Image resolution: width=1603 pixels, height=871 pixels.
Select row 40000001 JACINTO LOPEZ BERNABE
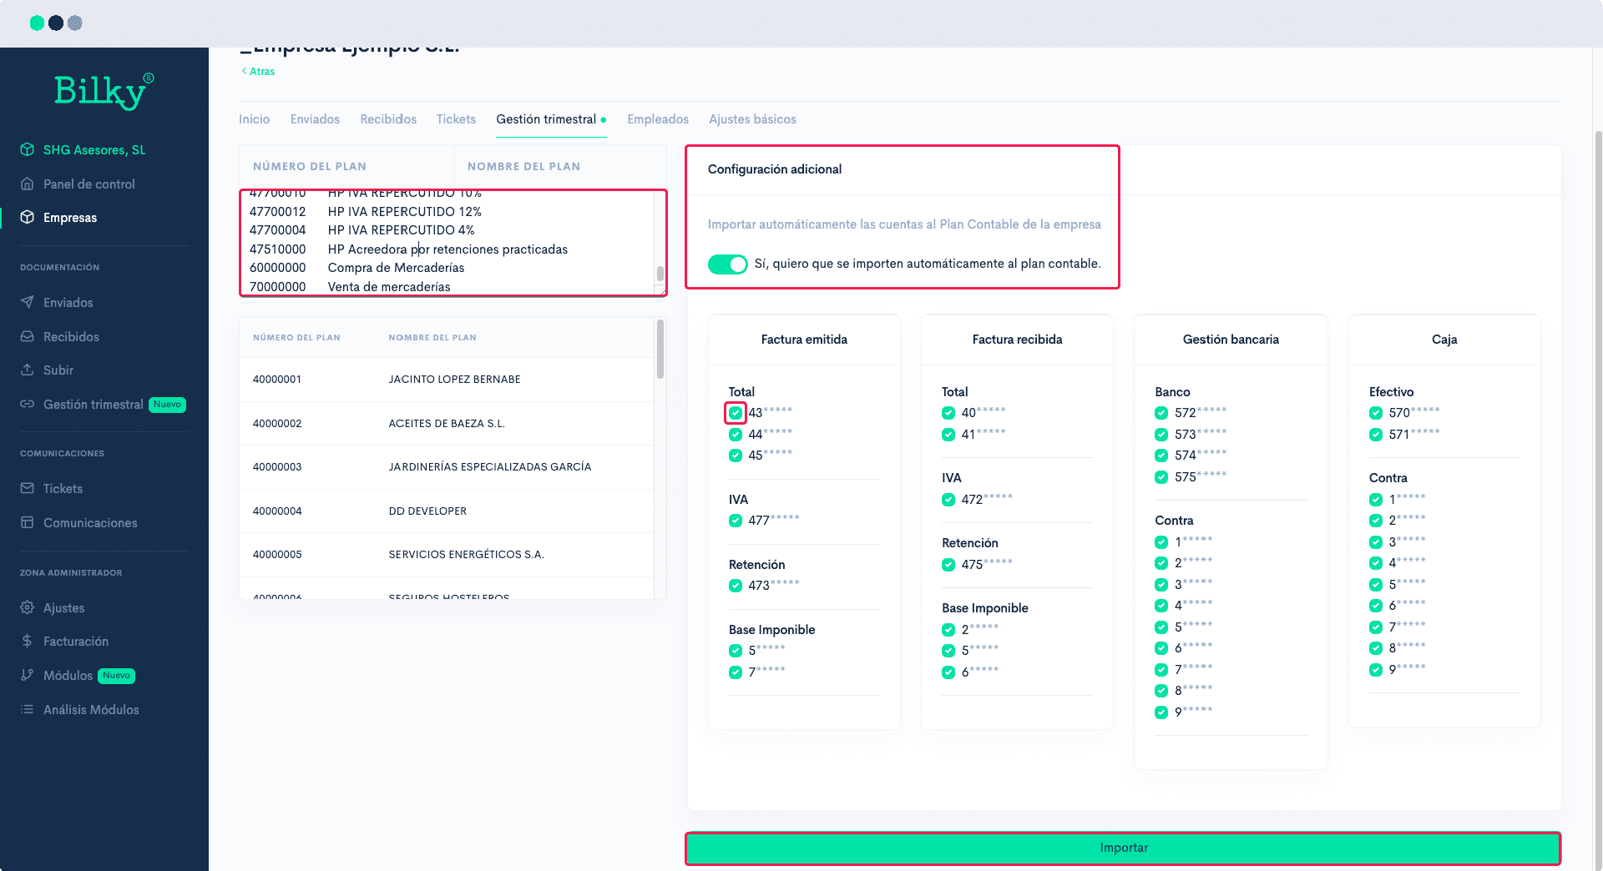[x=447, y=380]
